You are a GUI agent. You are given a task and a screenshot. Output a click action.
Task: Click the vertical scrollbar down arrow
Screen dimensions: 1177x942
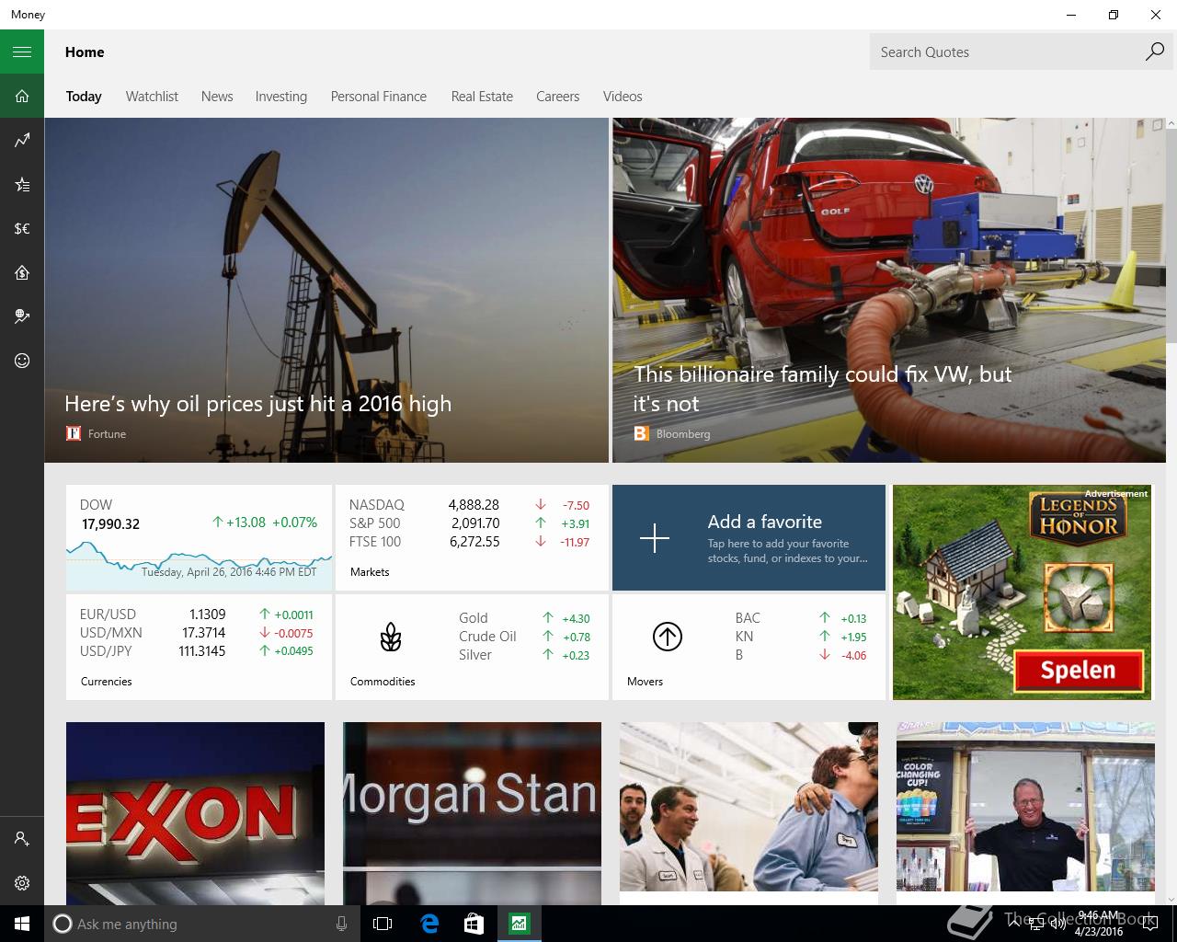(1171, 899)
